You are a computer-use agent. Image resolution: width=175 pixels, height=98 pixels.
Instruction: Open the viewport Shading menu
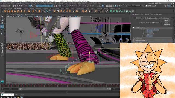coord(13,15)
